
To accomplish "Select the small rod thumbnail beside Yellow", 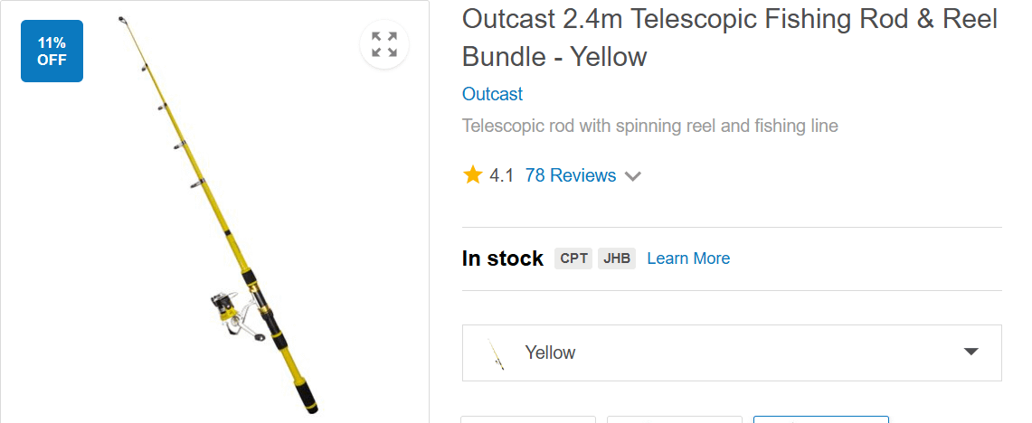I will tap(495, 352).
